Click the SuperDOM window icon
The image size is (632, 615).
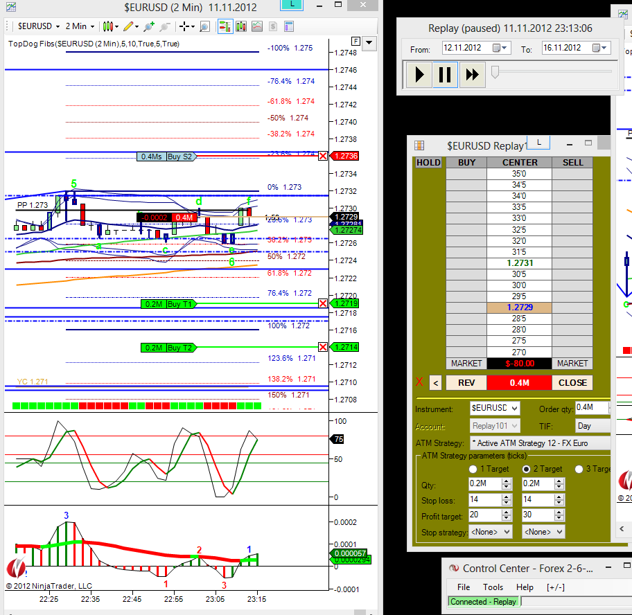click(x=419, y=145)
